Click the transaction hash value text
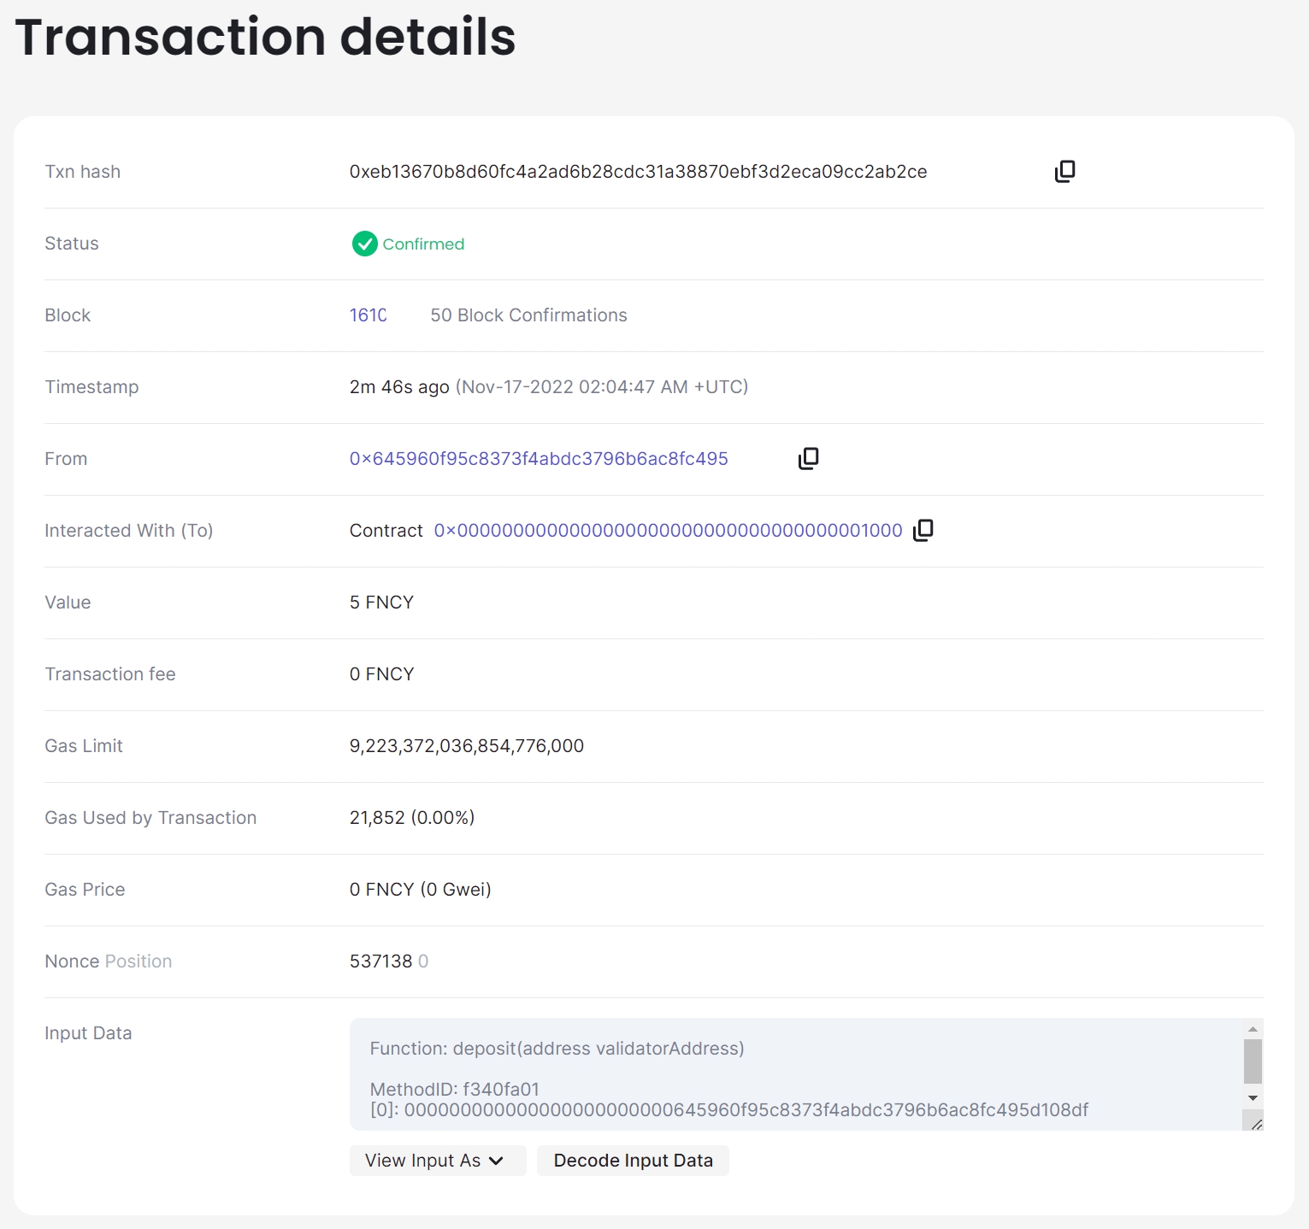Image resolution: width=1309 pixels, height=1229 pixels. (638, 172)
